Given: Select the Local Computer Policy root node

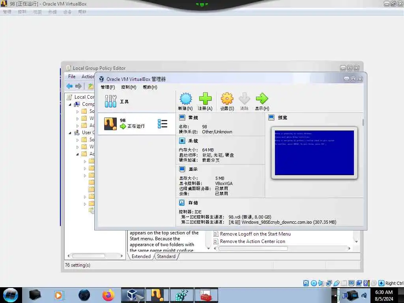Looking at the screenshot, I should (80, 97).
